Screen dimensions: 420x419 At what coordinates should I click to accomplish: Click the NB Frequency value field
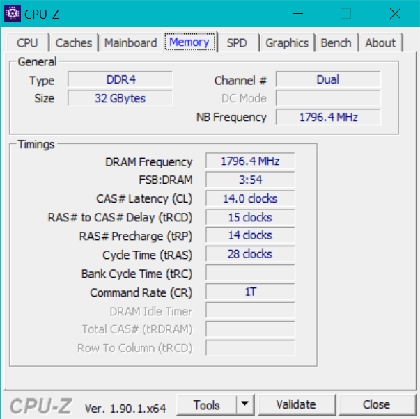(328, 117)
